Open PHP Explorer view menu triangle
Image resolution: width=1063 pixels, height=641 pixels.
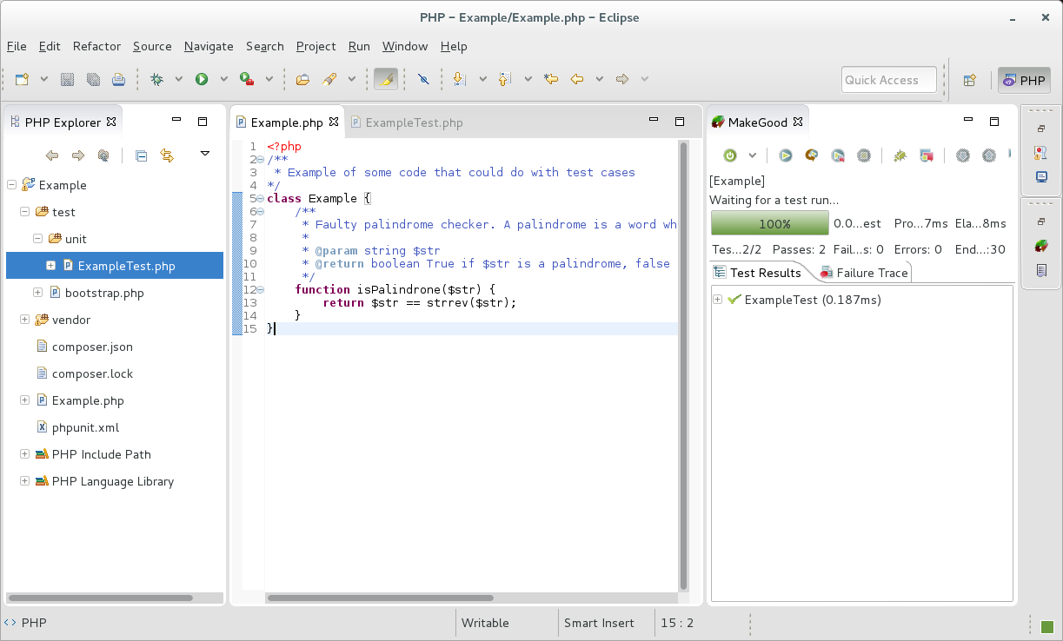pyautogui.click(x=205, y=154)
